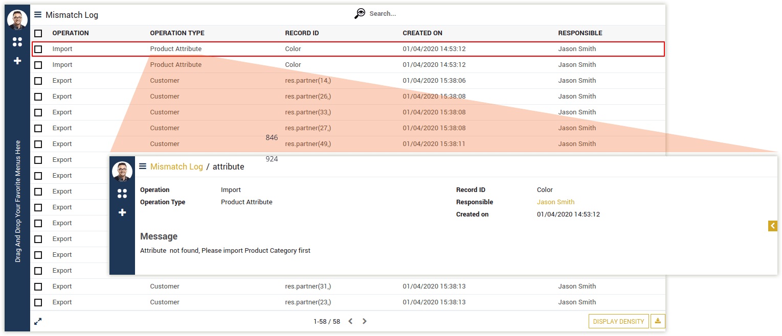Click the fullscreen expand arrows icon

38,321
